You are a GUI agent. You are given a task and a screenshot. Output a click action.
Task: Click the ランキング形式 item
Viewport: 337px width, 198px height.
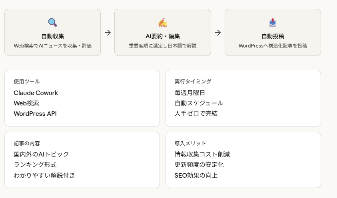(x=35, y=165)
